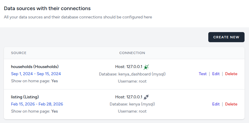249x123 pixels.
Task: Select the households (Households) source name
Action: tap(35, 67)
